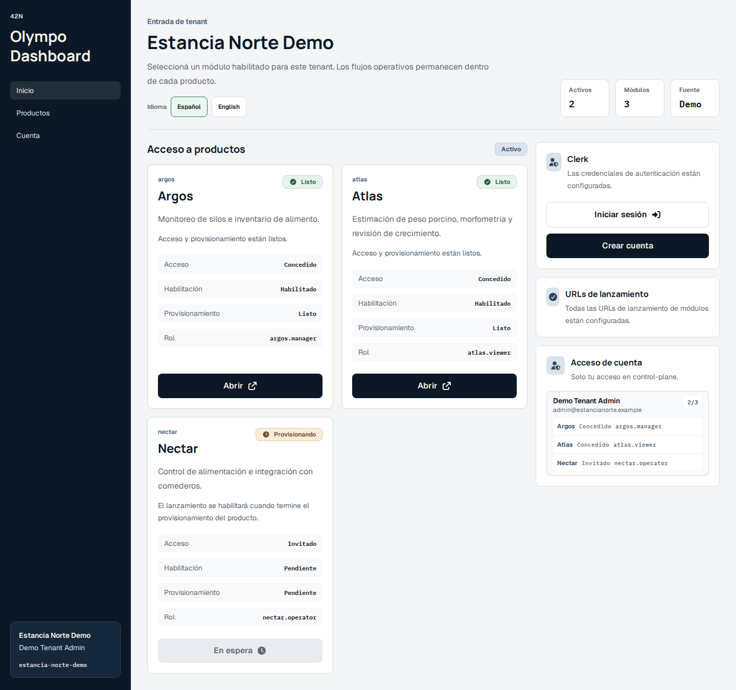Click the Fuente Demo stat card

[695, 98]
